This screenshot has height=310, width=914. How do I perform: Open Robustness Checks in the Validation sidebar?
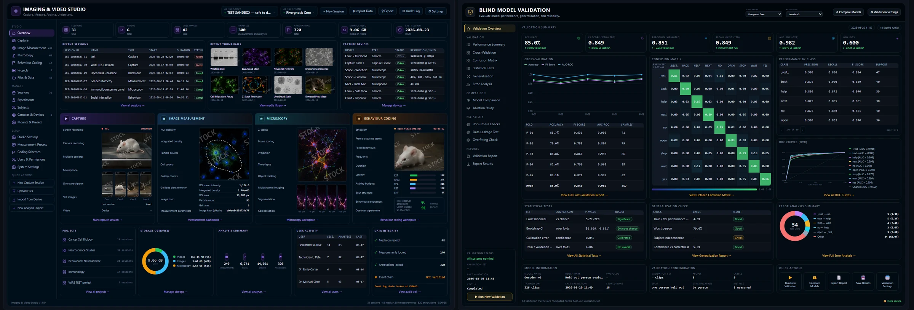pyautogui.click(x=489, y=124)
